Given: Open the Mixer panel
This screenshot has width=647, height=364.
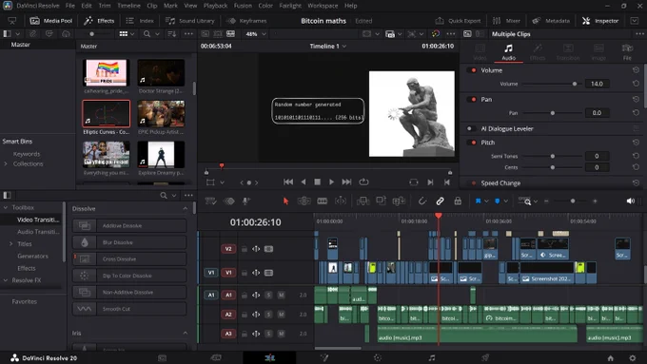Looking at the screenshot, I should (x=506, y=21).
